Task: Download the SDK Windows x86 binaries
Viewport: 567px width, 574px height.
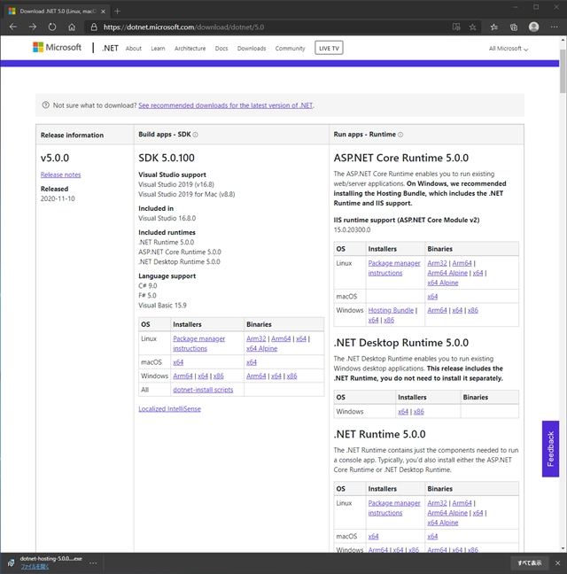Action: tap(291, 376)
